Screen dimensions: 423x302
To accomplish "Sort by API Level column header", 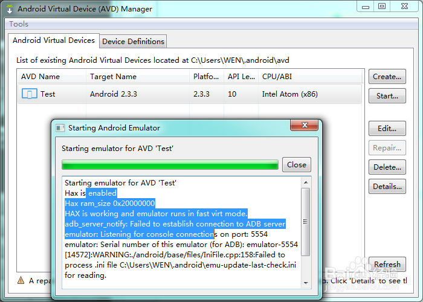I will [x=241, y=77].
